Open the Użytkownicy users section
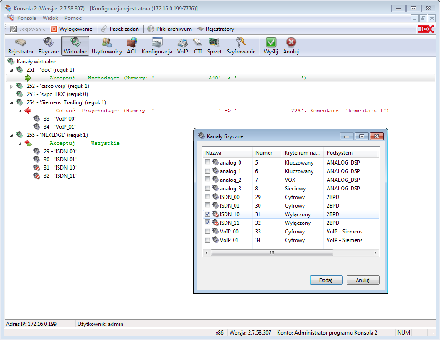Image resolution: width=440 pixels, height=340 pixels. [107, 46]
